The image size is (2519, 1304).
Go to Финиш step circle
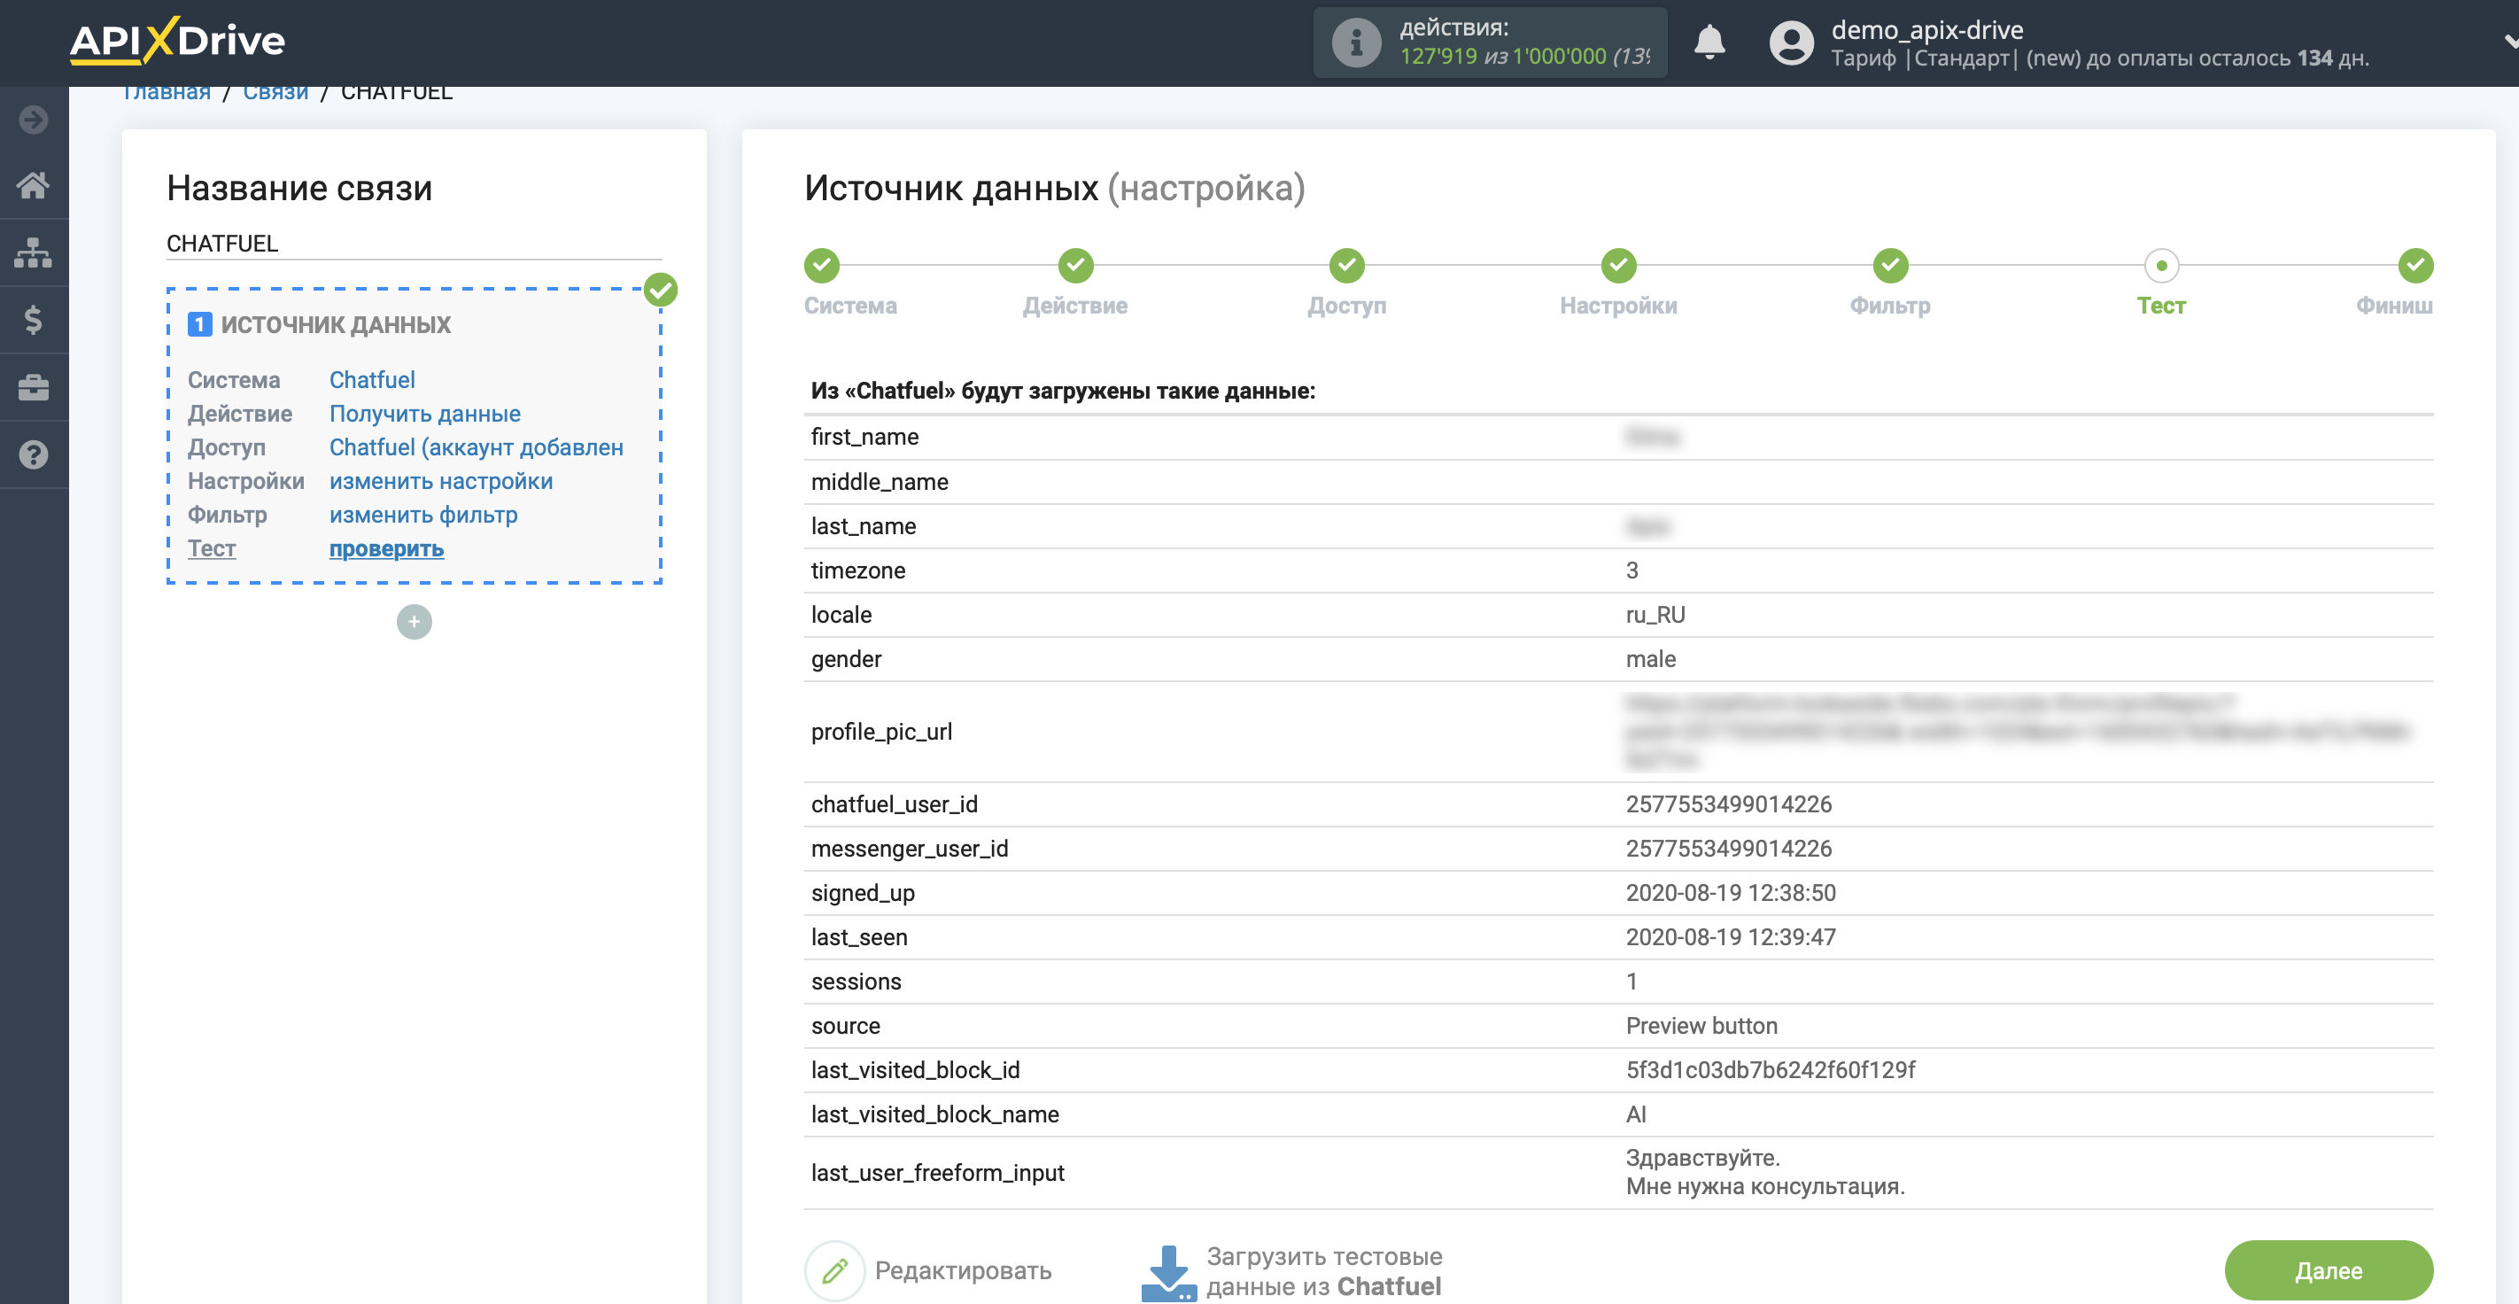(x=2415, y=265)
